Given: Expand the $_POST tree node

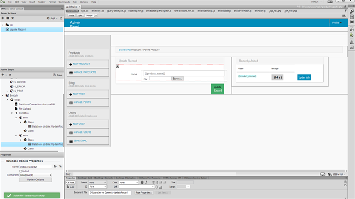Looking at the screenshot, I should pos(7,91).
